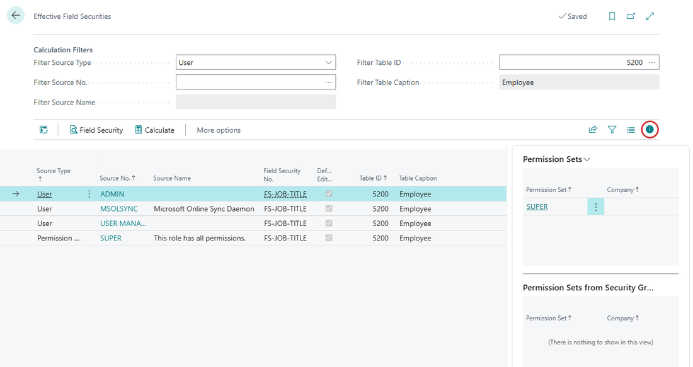Viewport: 693px width, 367px height.
Task: Toggle Default Editable checkbox for SUPER row
Action: click(x=329, y=237)
